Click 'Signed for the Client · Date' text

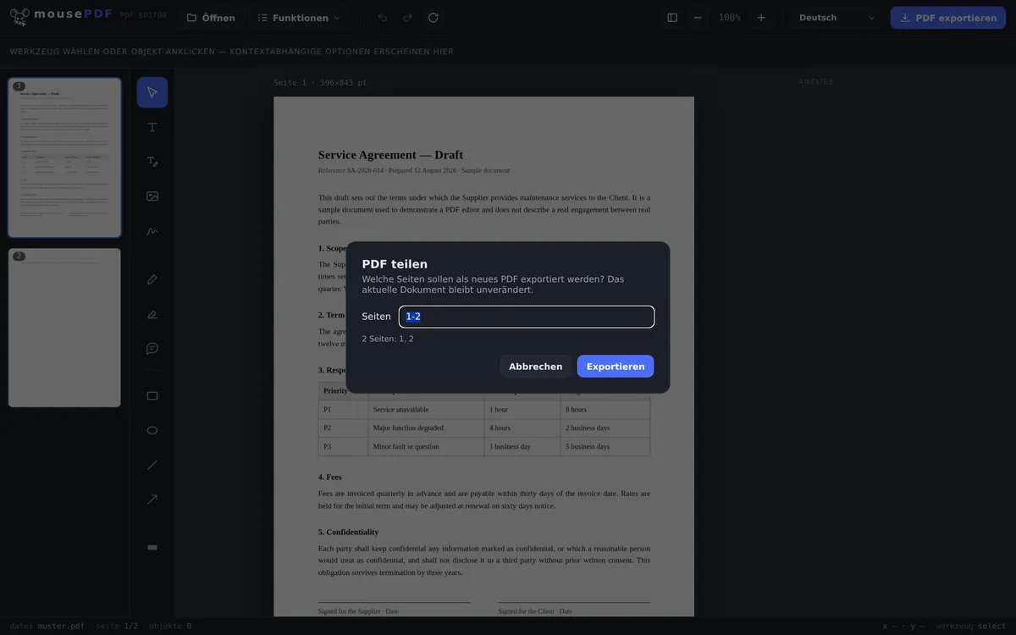pos(535,611)
